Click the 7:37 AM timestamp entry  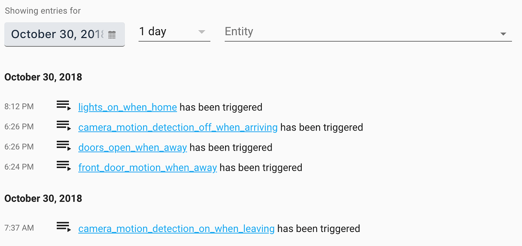(19, 228)
